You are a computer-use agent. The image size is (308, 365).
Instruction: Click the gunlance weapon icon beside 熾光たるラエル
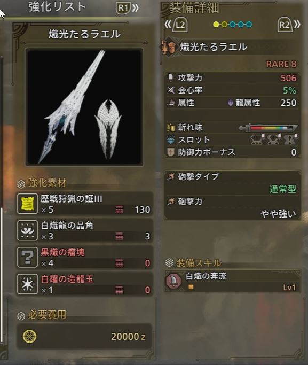(x=170, y=47)
